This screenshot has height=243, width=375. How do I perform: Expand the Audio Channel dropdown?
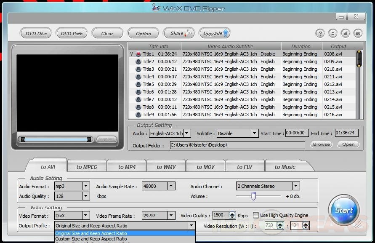click(x=295, y=186)
